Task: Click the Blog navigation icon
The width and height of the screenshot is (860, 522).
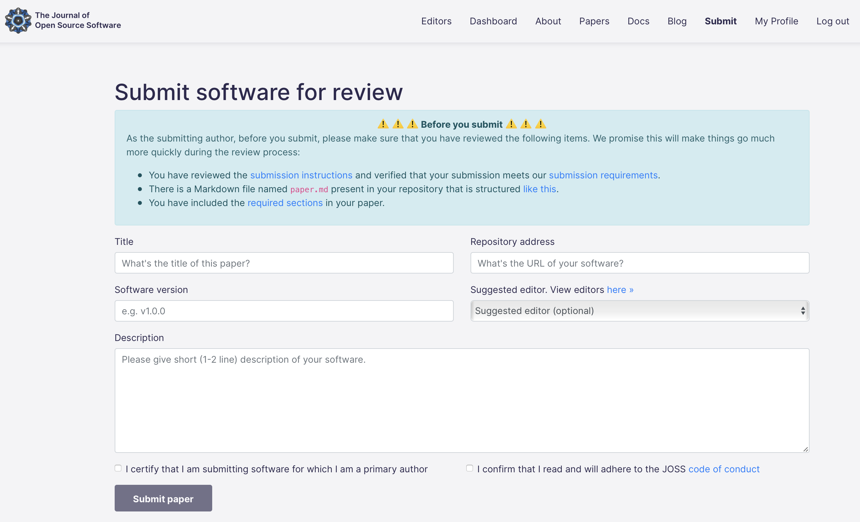Action: click(x=677, y=21)
